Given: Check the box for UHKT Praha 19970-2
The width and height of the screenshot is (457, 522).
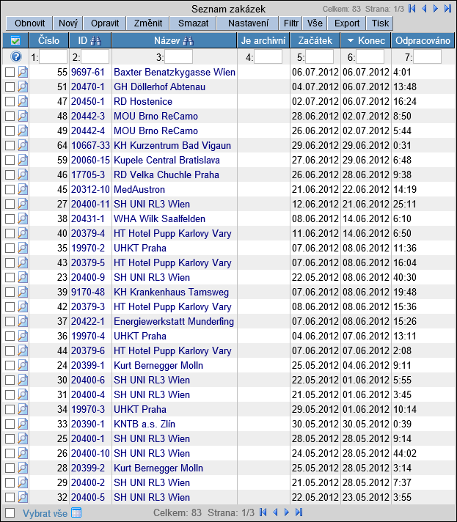Looking at the screenshot, I should click(x=10, y=248).
